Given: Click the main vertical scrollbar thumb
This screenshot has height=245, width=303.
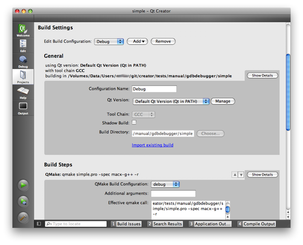Looking at the screenshot, I should click(288, 92).
